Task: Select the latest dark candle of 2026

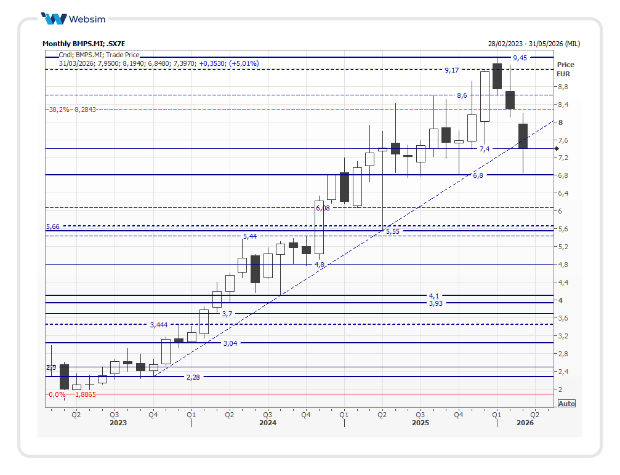Action: pos(523,136)
